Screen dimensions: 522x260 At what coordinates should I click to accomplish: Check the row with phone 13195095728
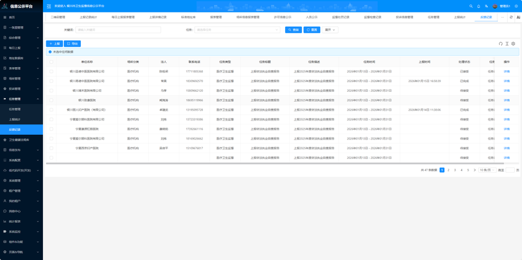pyautogui.click(x=52, y=109)
